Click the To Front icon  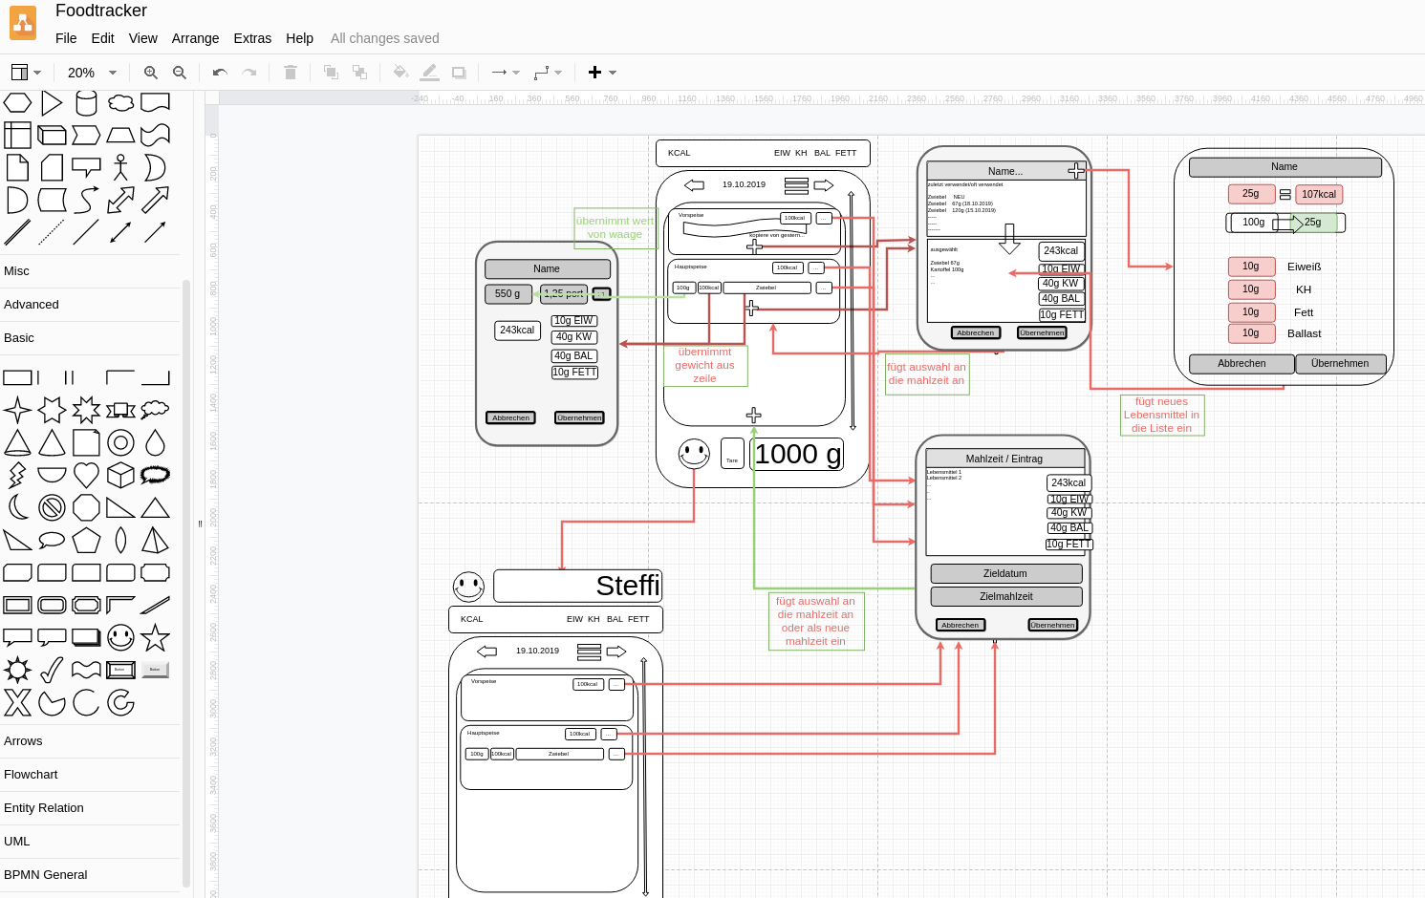coord(331,73)
